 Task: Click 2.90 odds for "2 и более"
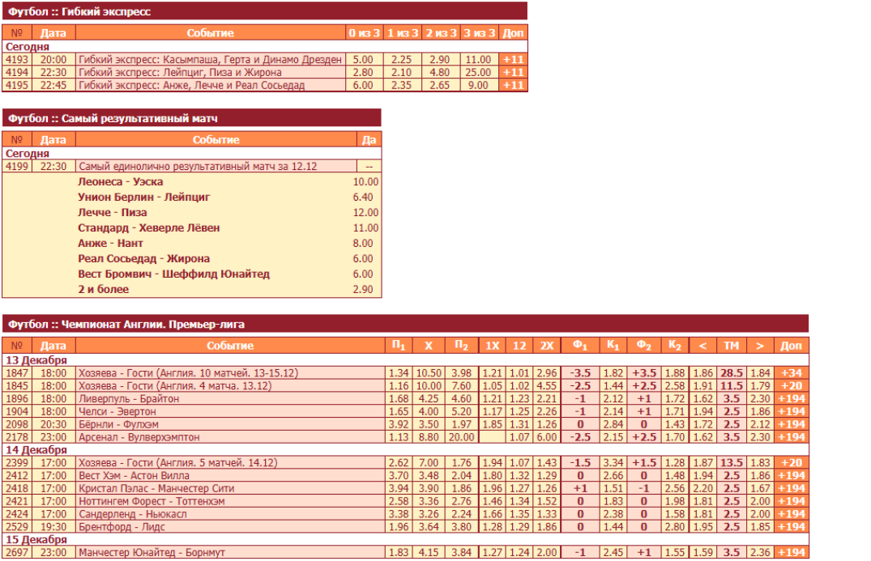click(x=364, y=289)
